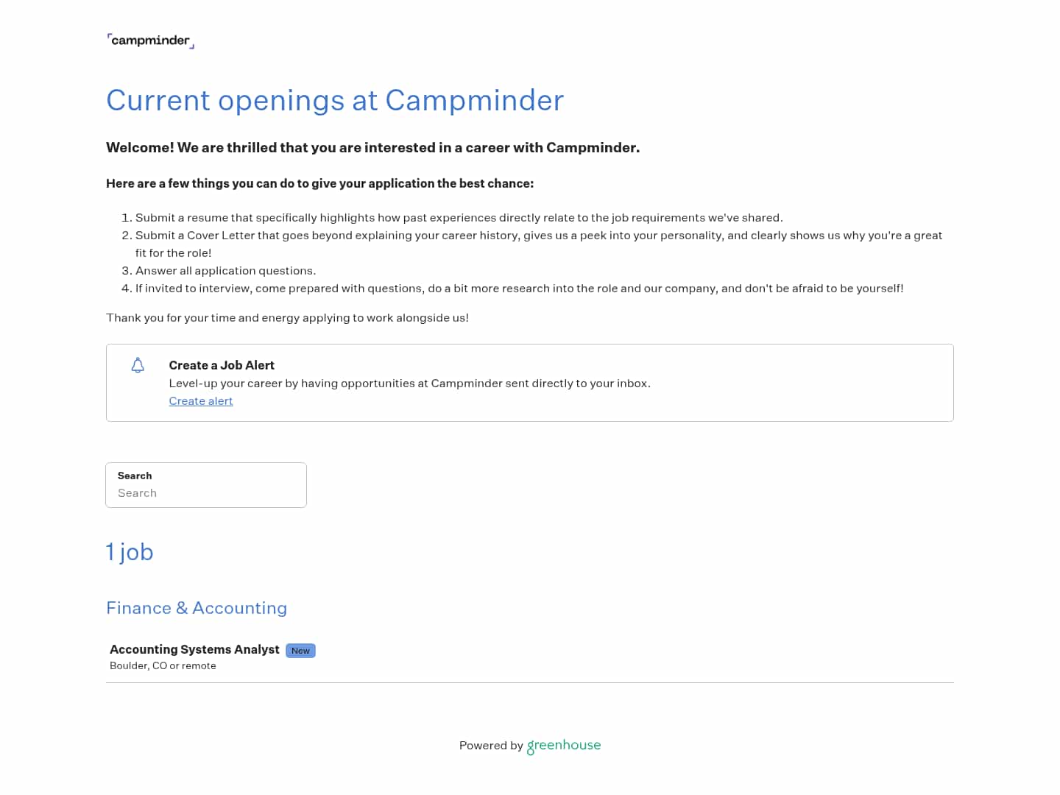The image size is (1060, 795).
Task: Click the Campminder logo
Action: [151, 40]
